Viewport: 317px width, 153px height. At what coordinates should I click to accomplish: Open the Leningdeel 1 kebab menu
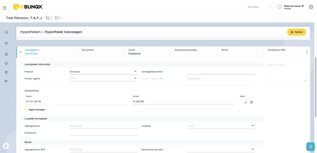click(x=307, y=52)
